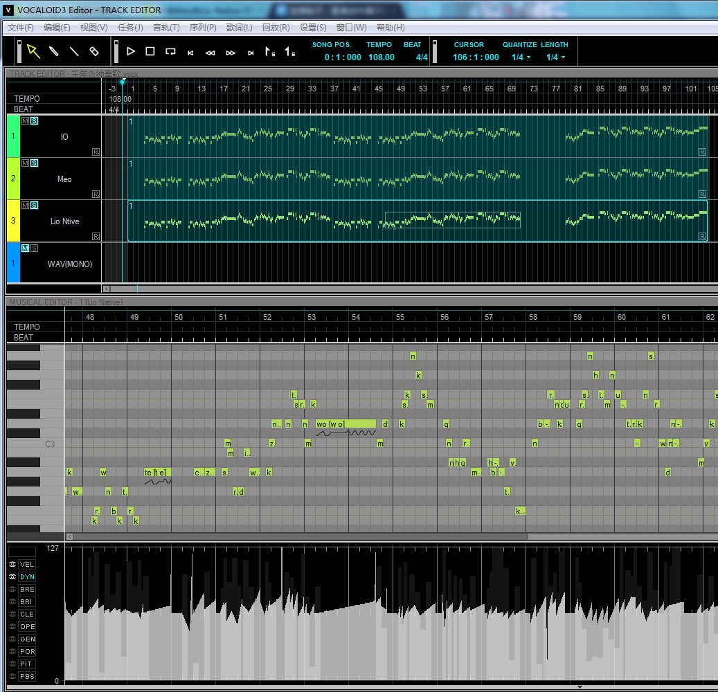Mute the Meo track
Screen dimensions: 718x692
(25, 163)
